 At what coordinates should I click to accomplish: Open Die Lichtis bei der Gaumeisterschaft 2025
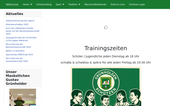pos(17,60)
